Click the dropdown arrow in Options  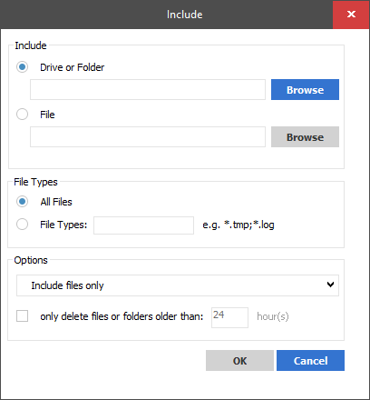click(330, 285)
